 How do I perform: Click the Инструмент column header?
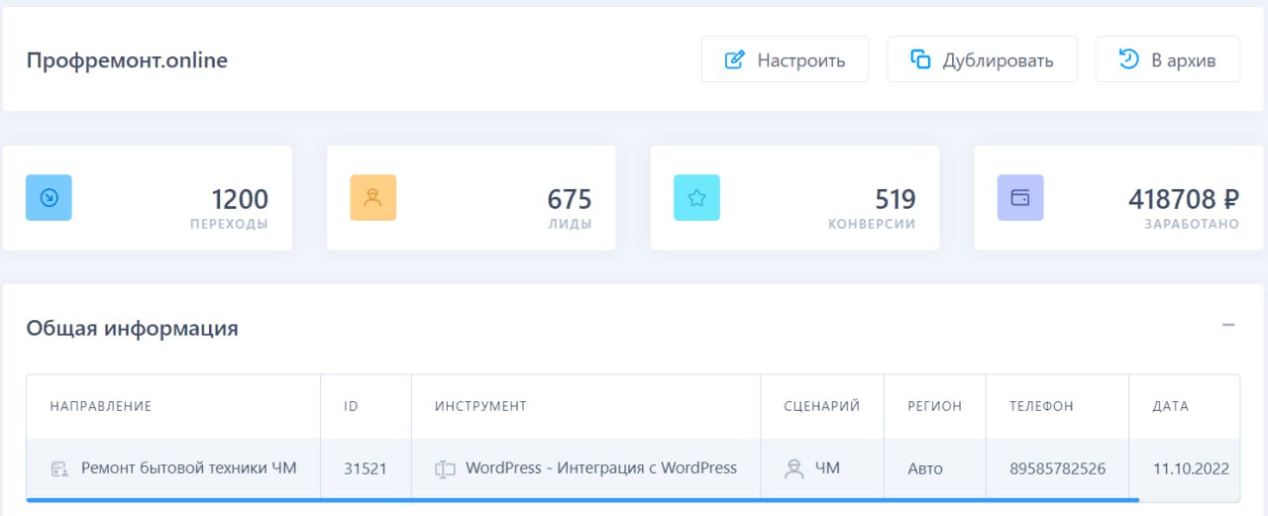click(480, 406)
